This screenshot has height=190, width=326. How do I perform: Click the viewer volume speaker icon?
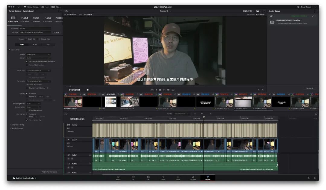(88, 90)
